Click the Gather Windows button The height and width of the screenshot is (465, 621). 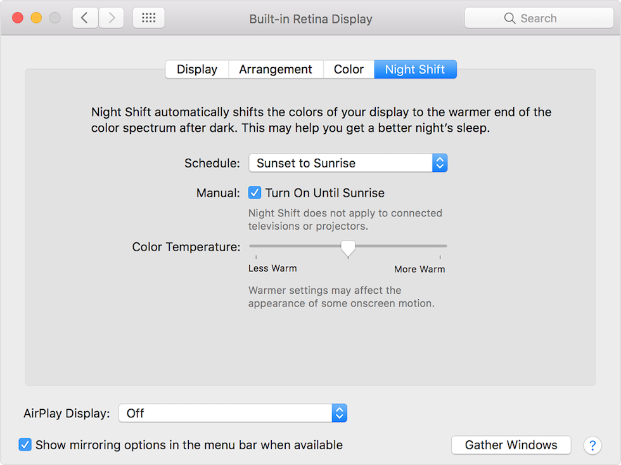511,445
